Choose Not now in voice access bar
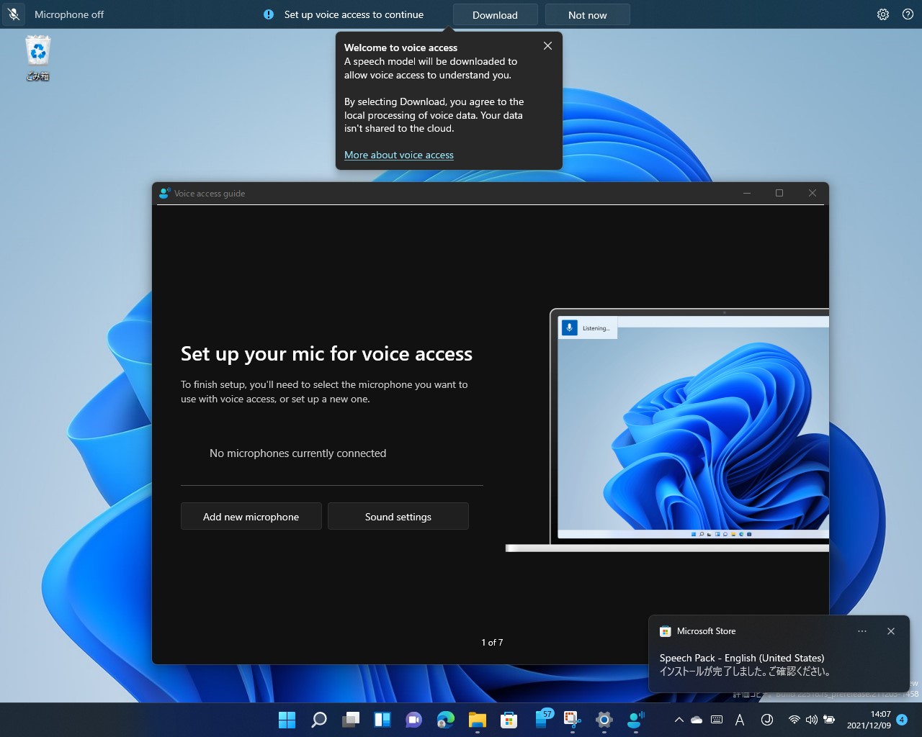This screenshot has height=737, width=922. [587, 15]
